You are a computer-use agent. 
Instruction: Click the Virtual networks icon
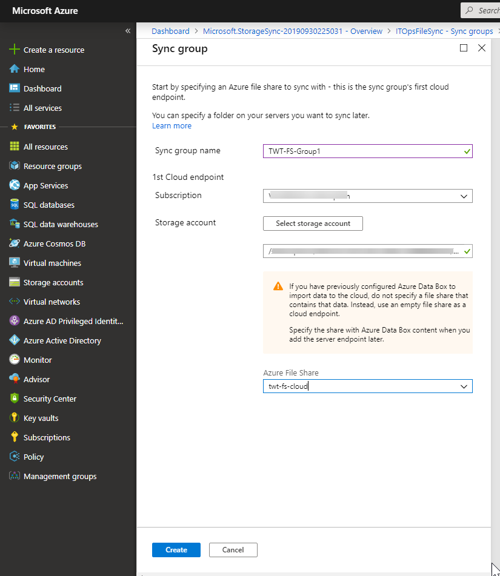click(15, 301)
